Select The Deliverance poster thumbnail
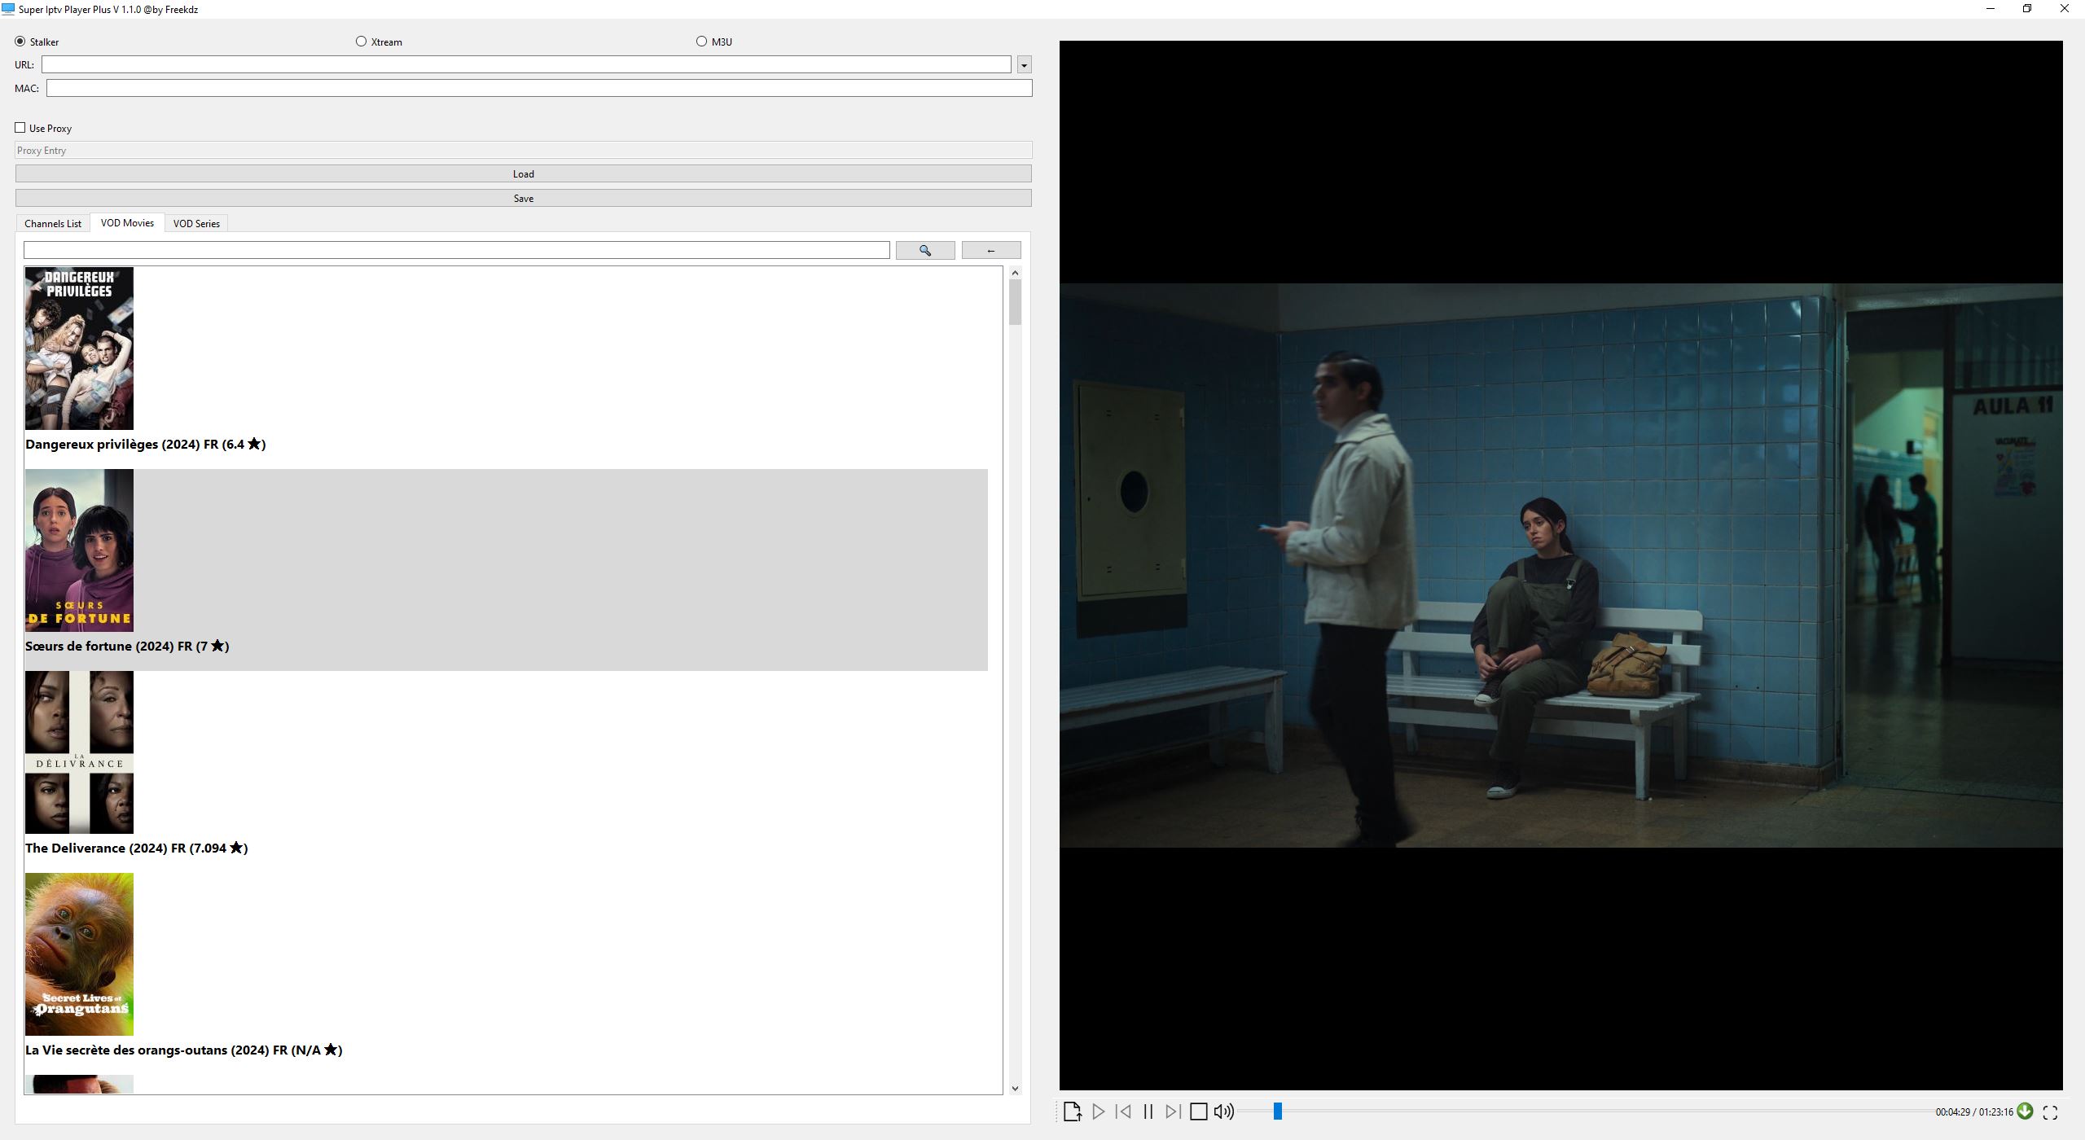 (x=79, y=752)
